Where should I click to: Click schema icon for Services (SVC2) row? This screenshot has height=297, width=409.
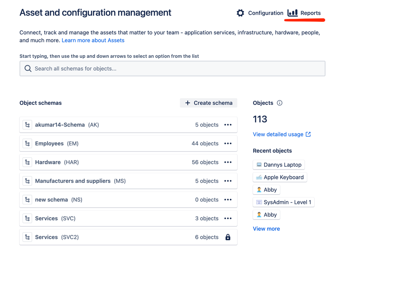27,237
